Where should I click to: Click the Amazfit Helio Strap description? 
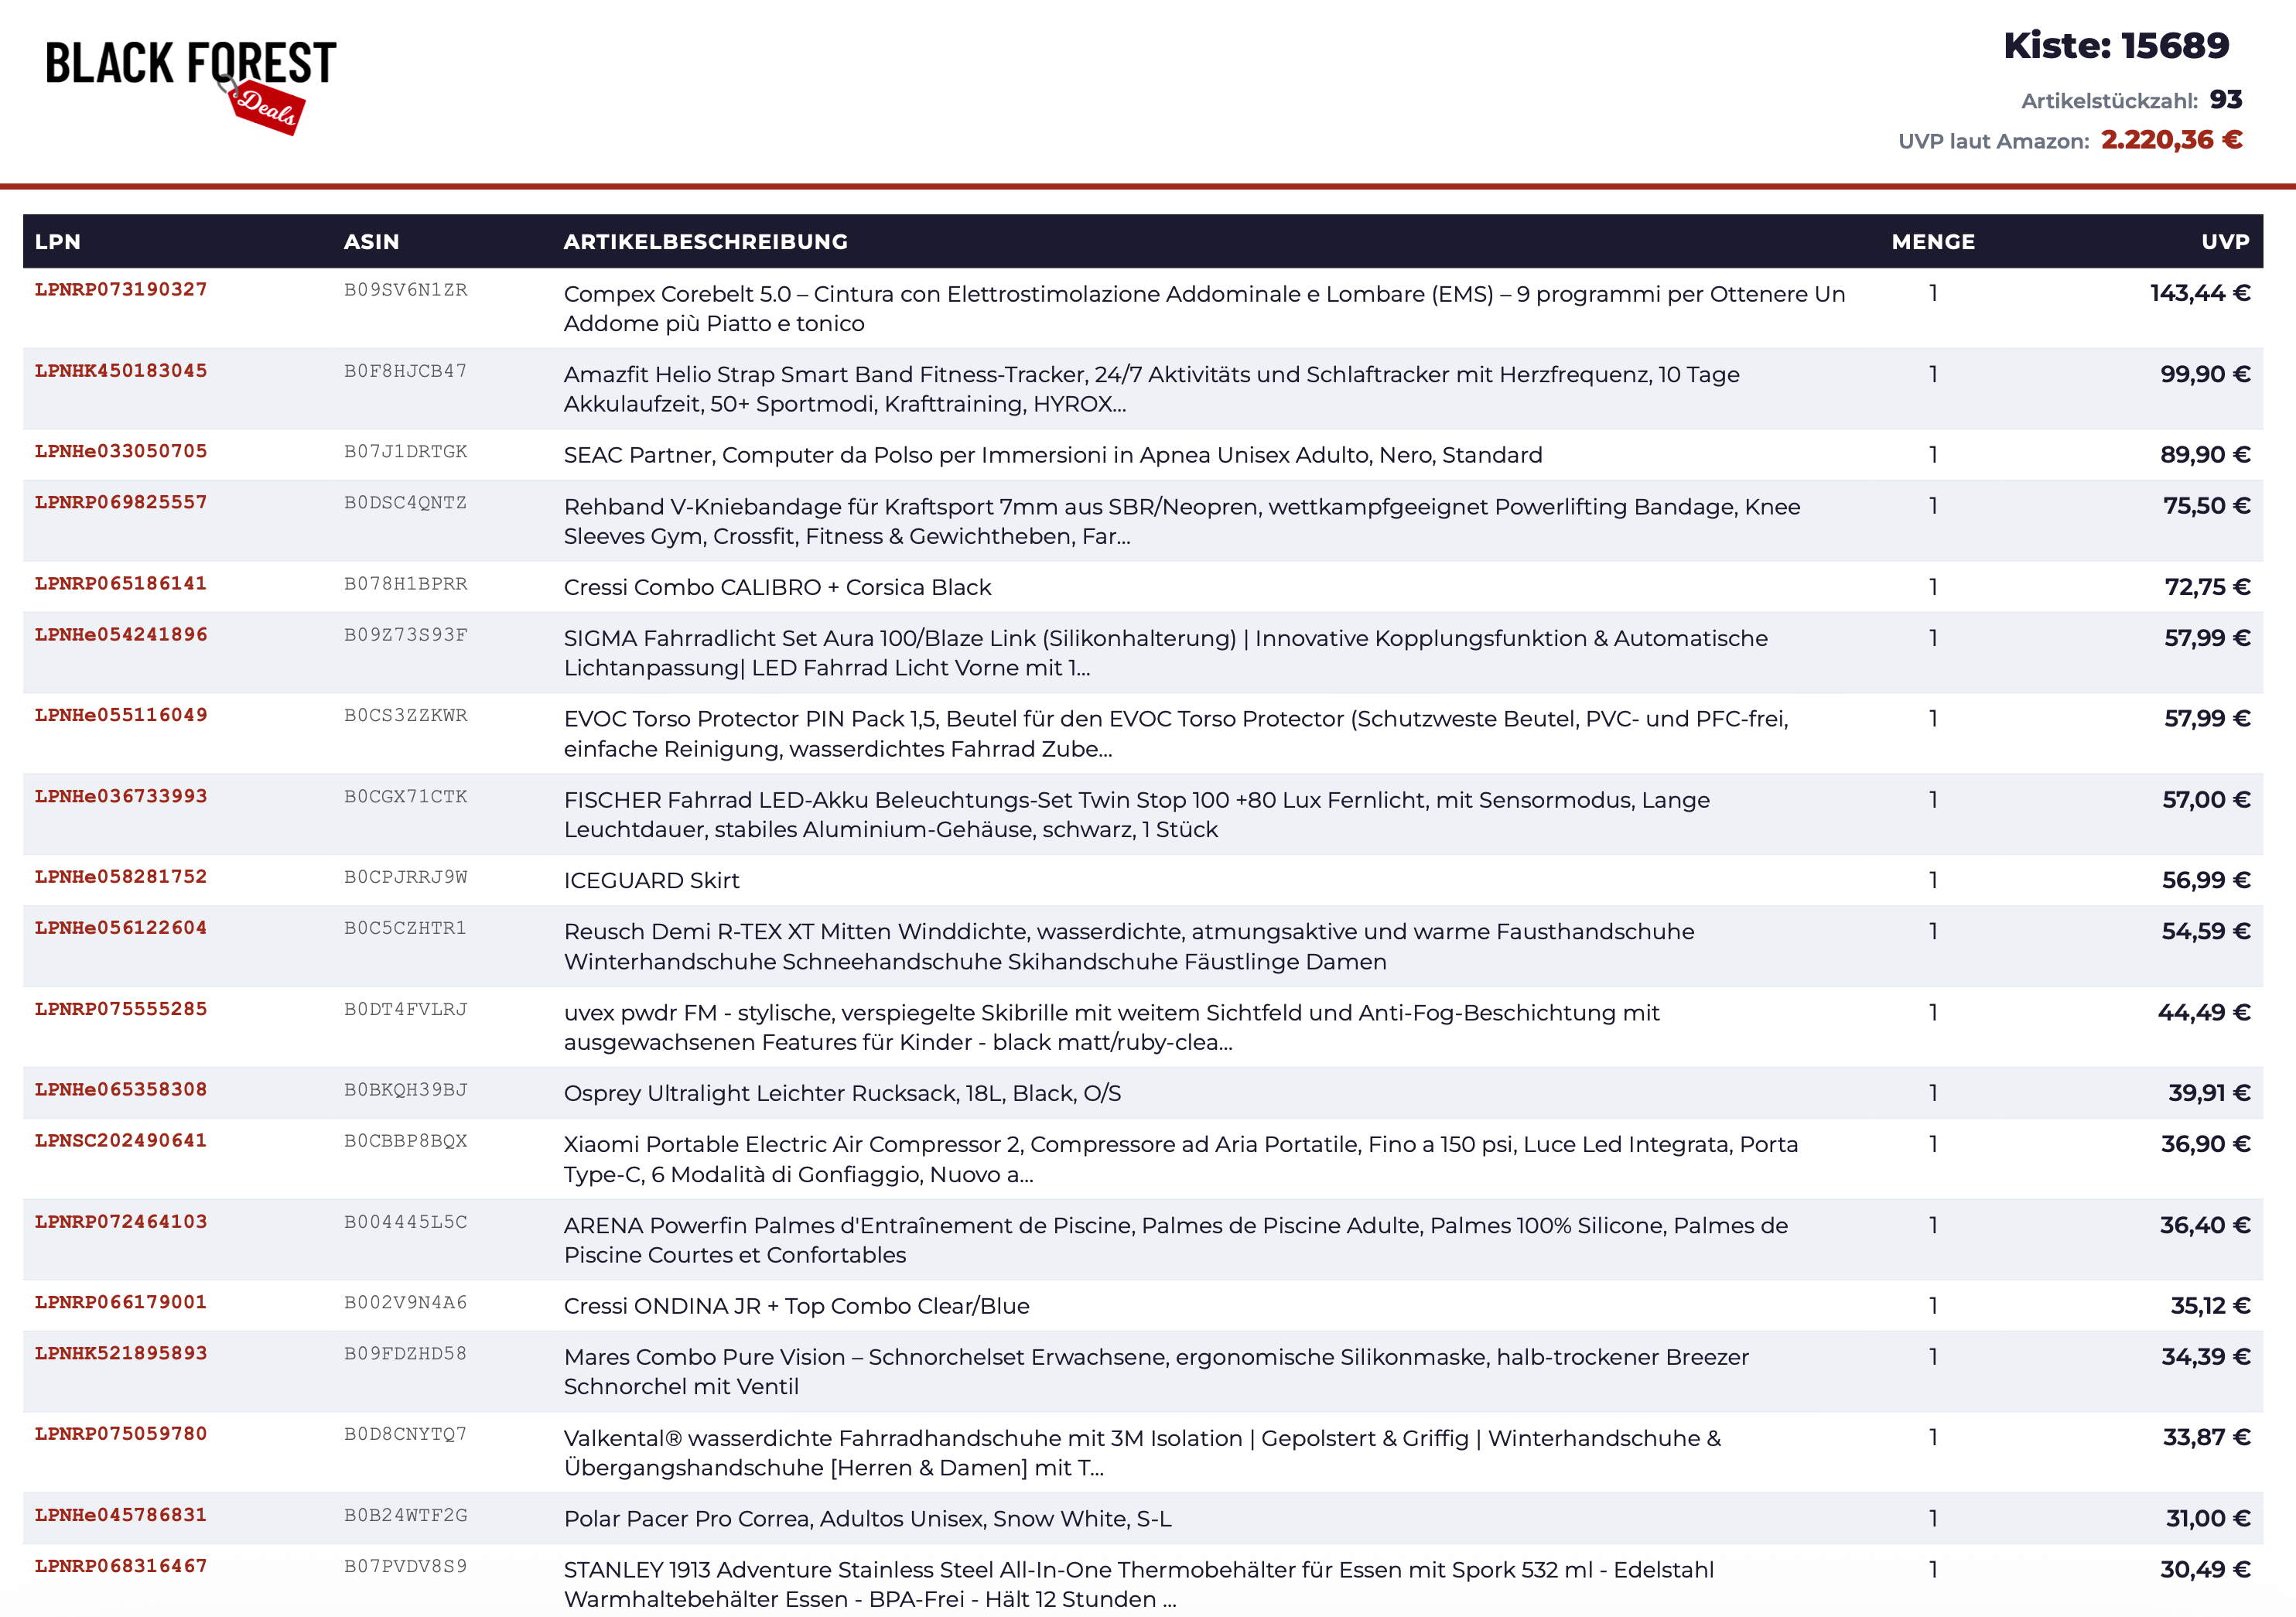(1151, 389)
